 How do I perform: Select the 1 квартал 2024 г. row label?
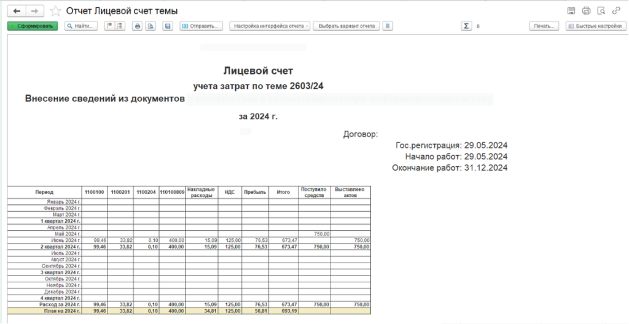44,221
